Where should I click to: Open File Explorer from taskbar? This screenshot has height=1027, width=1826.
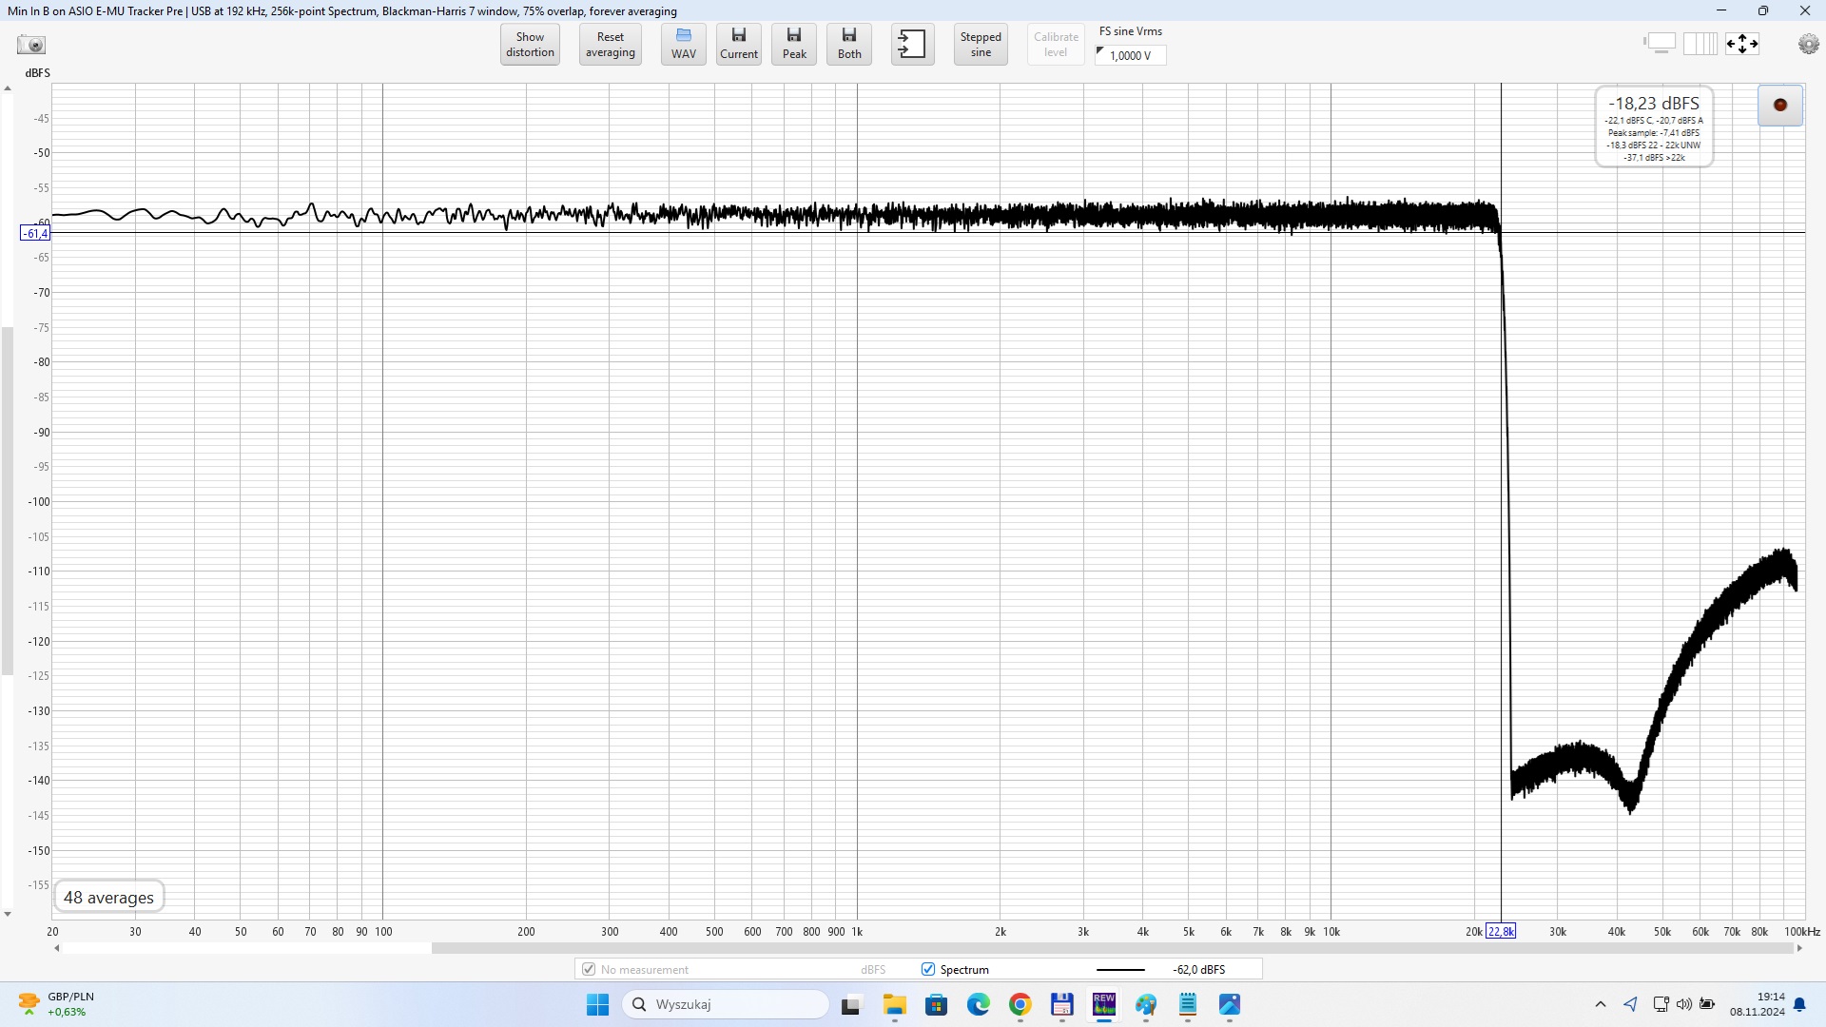click(894, 1004)
